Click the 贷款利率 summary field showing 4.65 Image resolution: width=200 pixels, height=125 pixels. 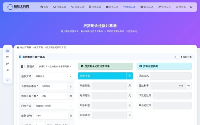(x=168, y=85)
